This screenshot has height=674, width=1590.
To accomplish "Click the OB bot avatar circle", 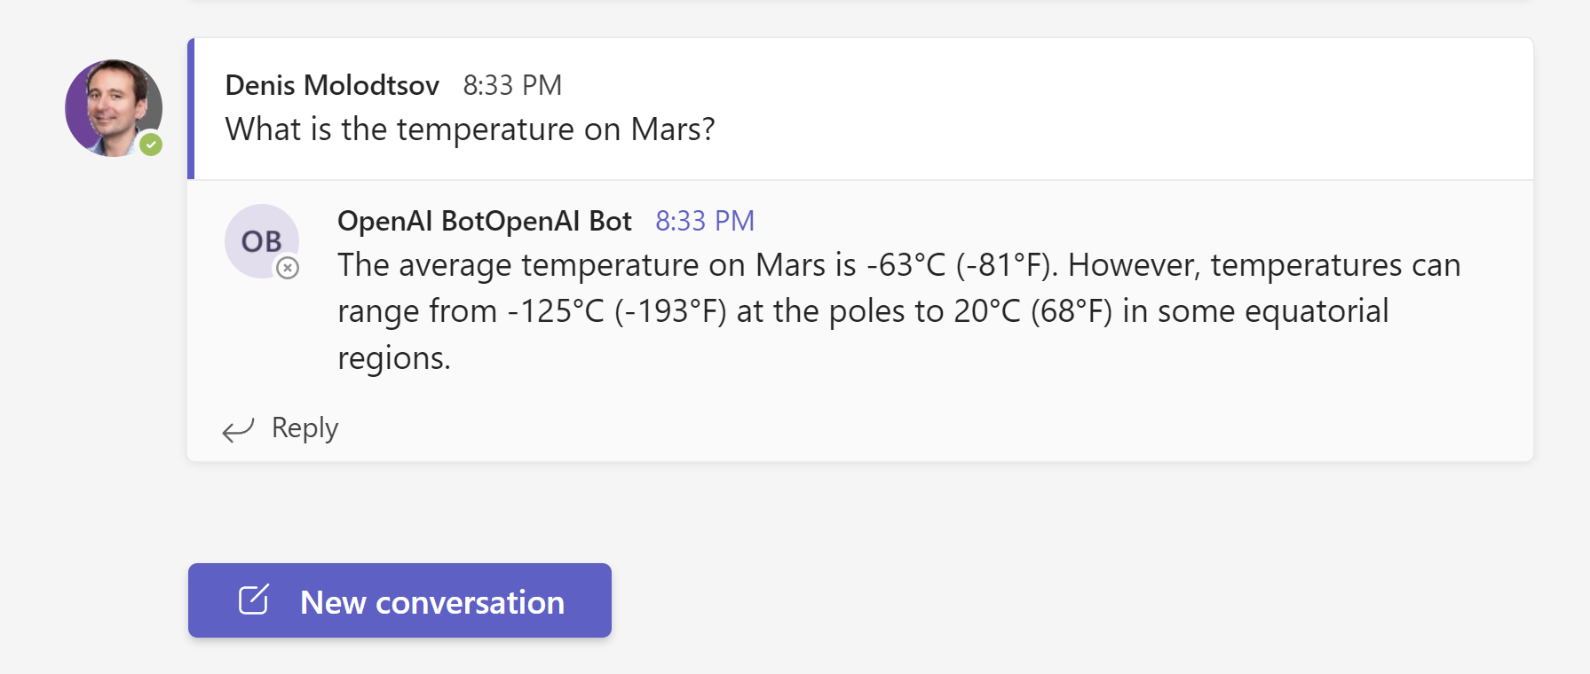I will tap(260, 240).
